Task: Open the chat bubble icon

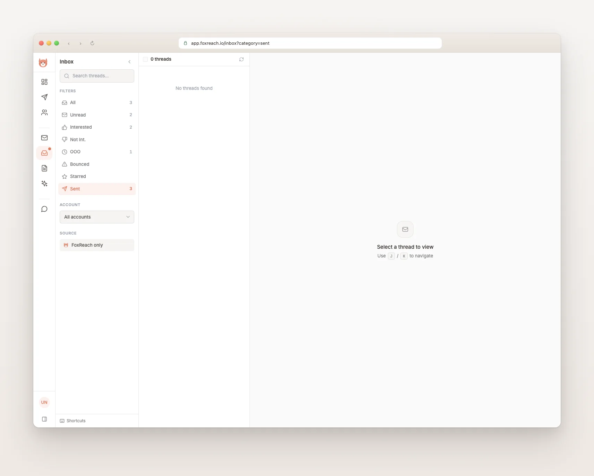Action: (x=44, y=209)
